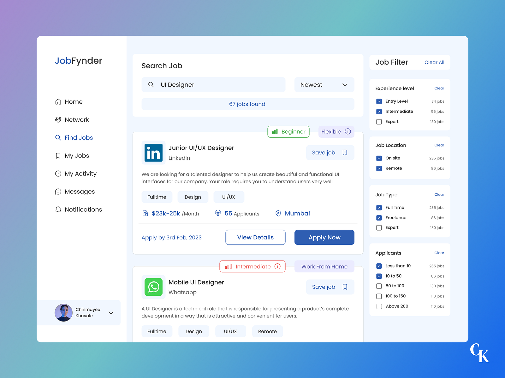Click the Whatsapp logo on Mobile UI Designer
The height and width of the screenshot is (378, 505).
point(153,287)
